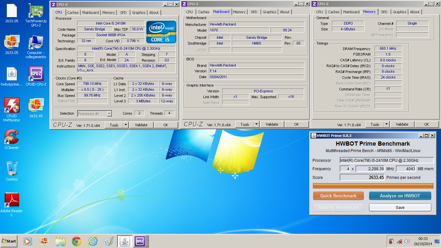Click BIOS Version value F.14

coord(256,71)
